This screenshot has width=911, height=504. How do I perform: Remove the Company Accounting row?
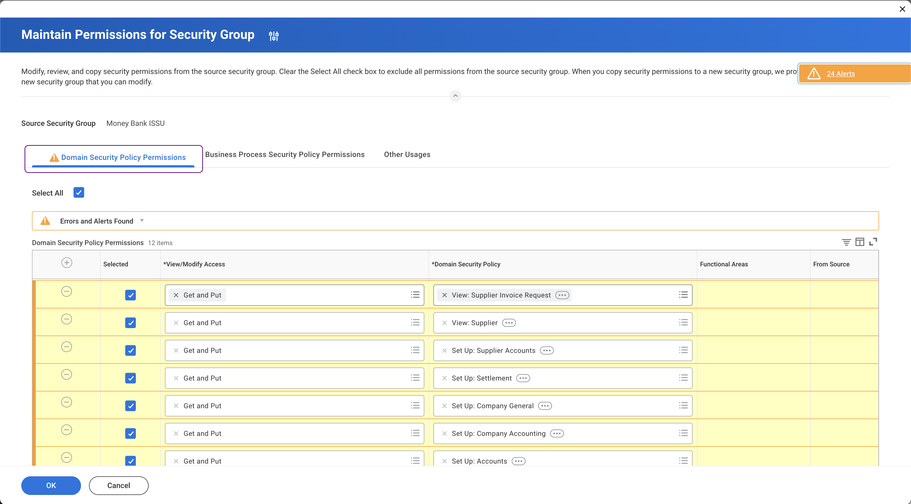[67, 430]
